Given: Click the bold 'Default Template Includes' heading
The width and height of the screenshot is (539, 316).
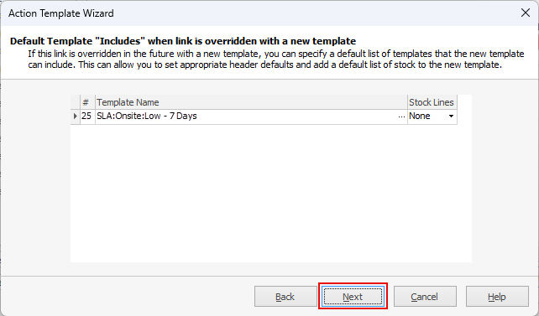Looking at the screenshot, I should (x=183, y=41).
